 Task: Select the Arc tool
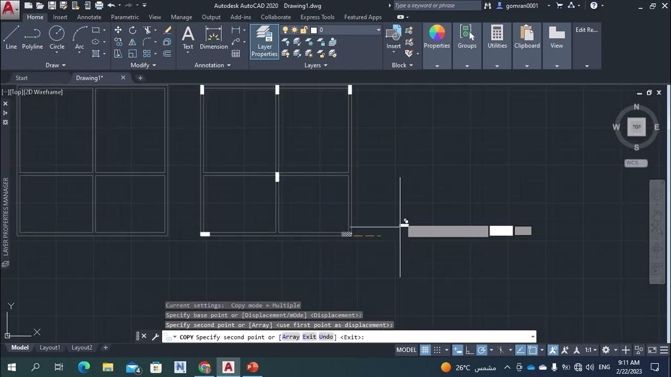[x=80, y=37]
